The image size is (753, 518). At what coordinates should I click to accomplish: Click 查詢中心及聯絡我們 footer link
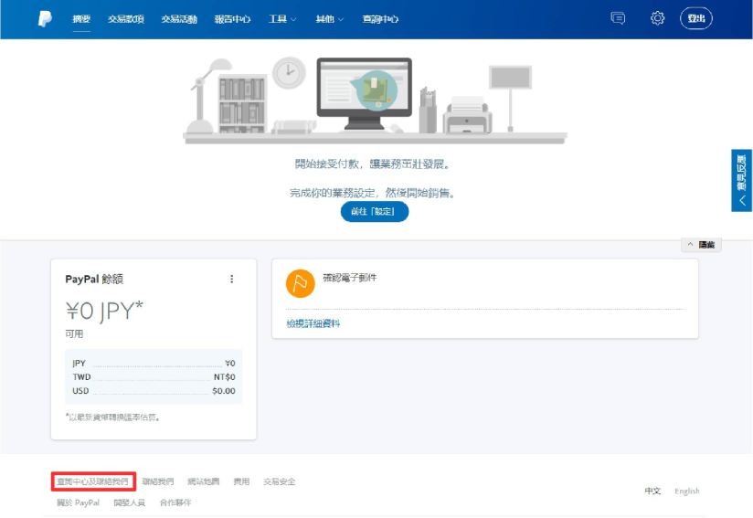point(92,481)
